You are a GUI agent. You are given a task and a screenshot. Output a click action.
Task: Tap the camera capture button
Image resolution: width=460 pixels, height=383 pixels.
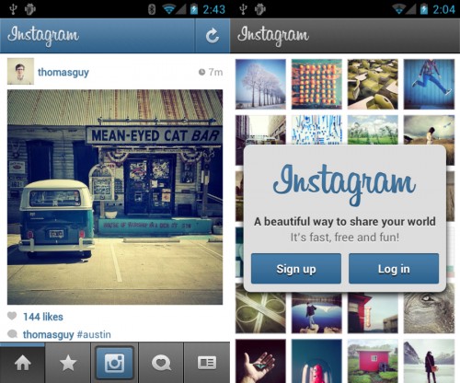pos(114,363)
